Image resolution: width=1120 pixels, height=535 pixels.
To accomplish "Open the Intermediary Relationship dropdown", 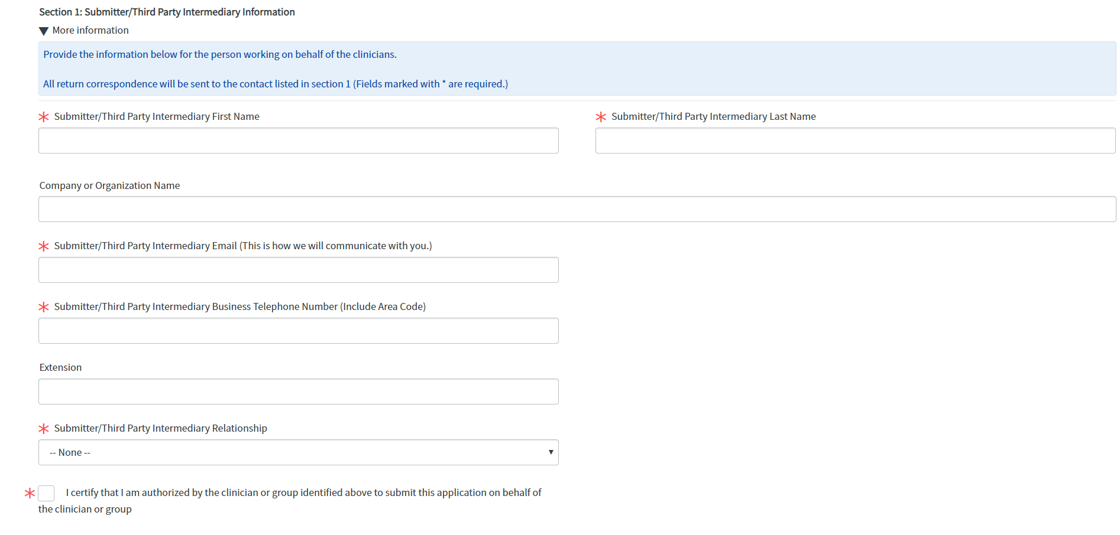I will [x=299, y=452].
